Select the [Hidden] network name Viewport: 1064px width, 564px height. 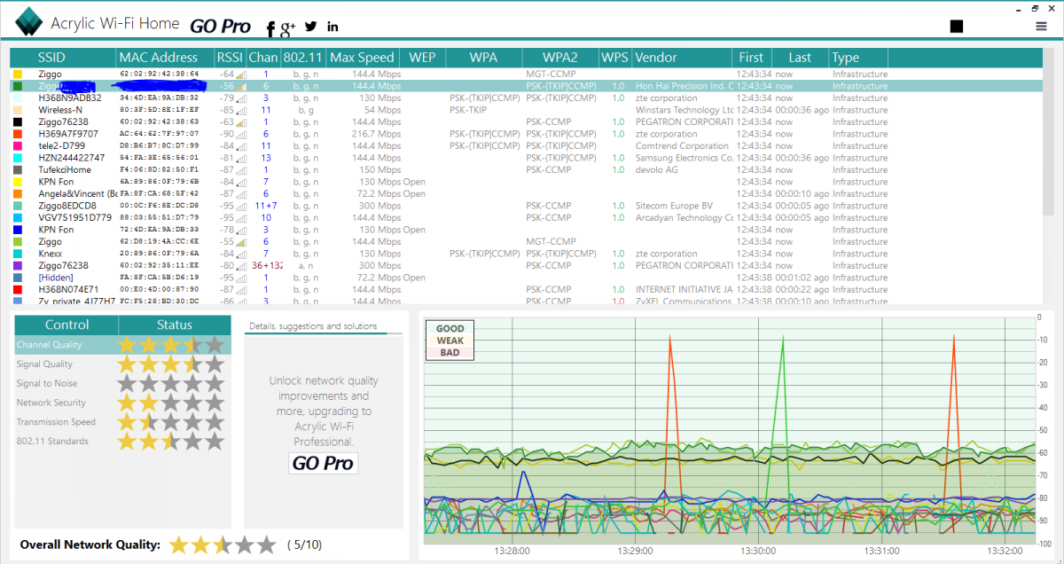56,278
